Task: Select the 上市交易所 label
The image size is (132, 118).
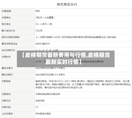Action: (x=7, y=114)
